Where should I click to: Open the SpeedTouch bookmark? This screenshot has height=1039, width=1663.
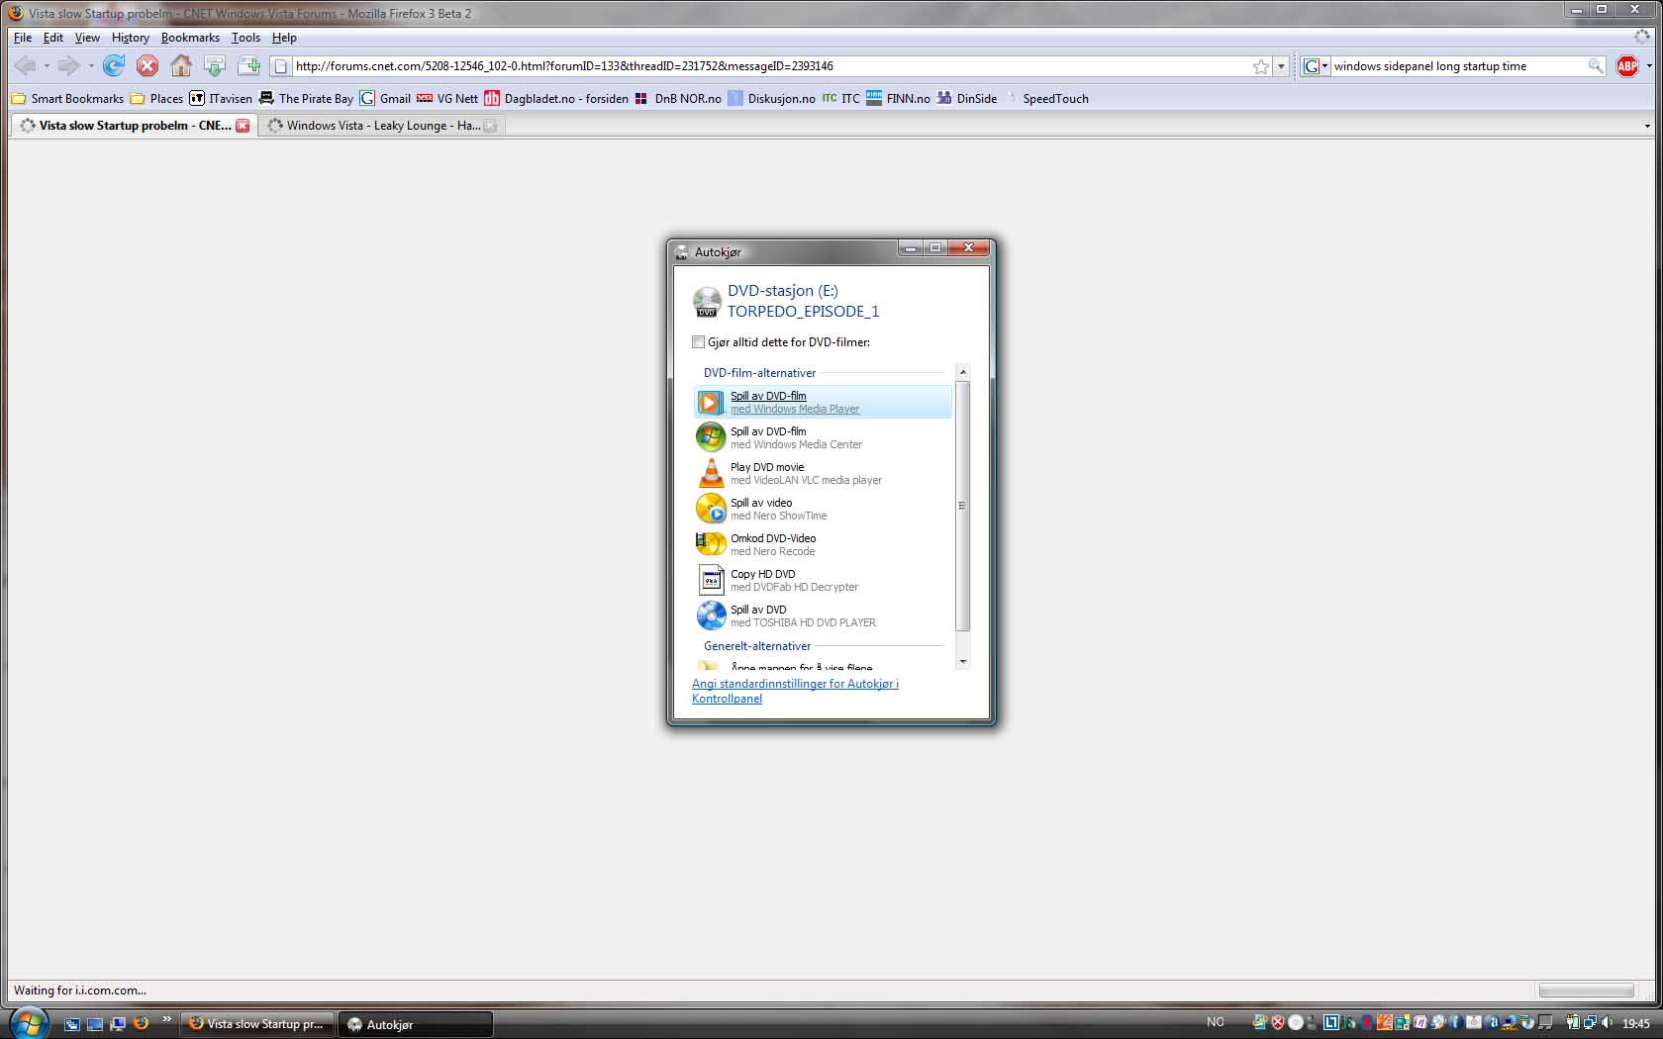point(1047,98)
